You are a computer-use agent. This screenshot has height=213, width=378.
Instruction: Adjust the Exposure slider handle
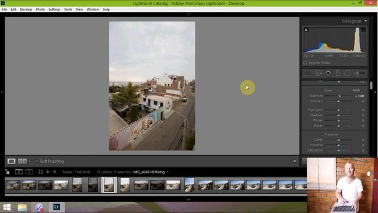click(x=340, y=96)
